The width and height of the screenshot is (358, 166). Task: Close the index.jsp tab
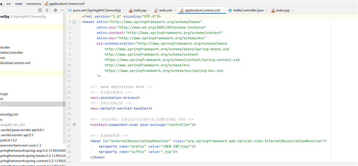coord(292,10)
